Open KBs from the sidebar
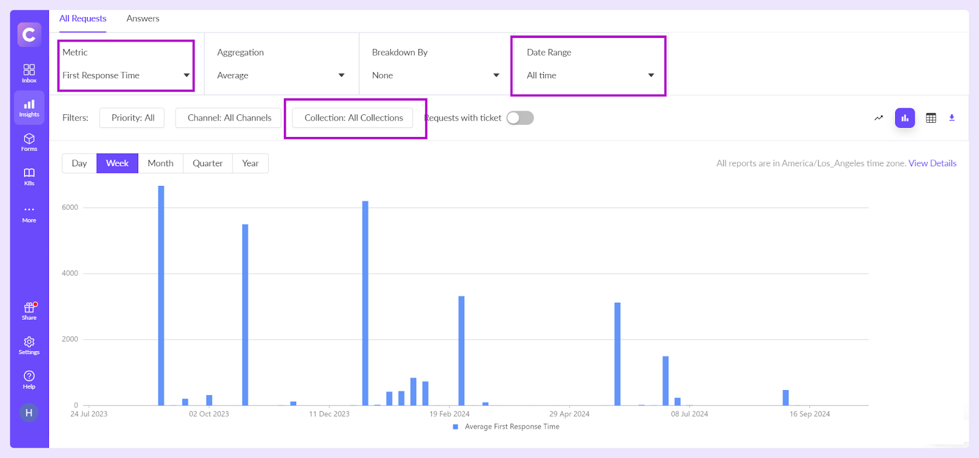Image resolution: width=979 pixels, height=458 pixels. 29,176
